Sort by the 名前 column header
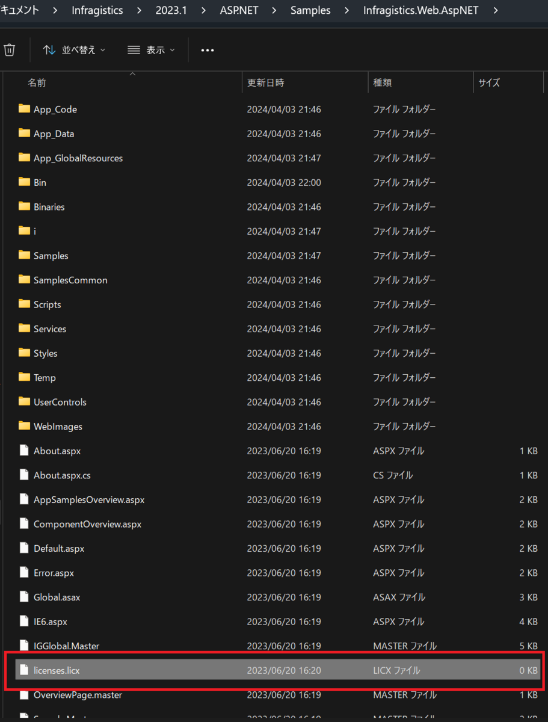548x722 pixels. point(37,83)
